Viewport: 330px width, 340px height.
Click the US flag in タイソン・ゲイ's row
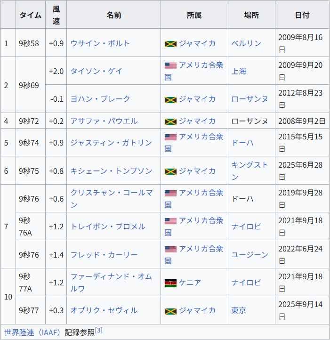[x=170, y=65]
